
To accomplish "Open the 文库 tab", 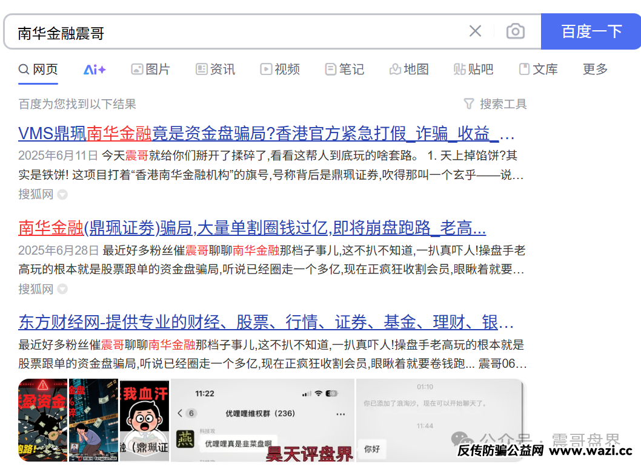I will [538, 70].
